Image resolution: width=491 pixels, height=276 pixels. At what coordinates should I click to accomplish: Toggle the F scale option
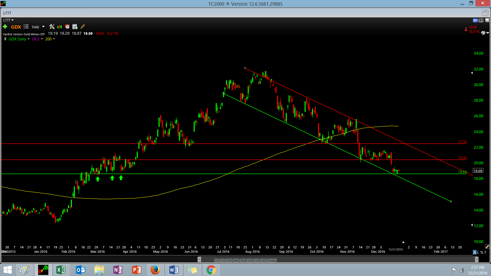pos(485,252)
